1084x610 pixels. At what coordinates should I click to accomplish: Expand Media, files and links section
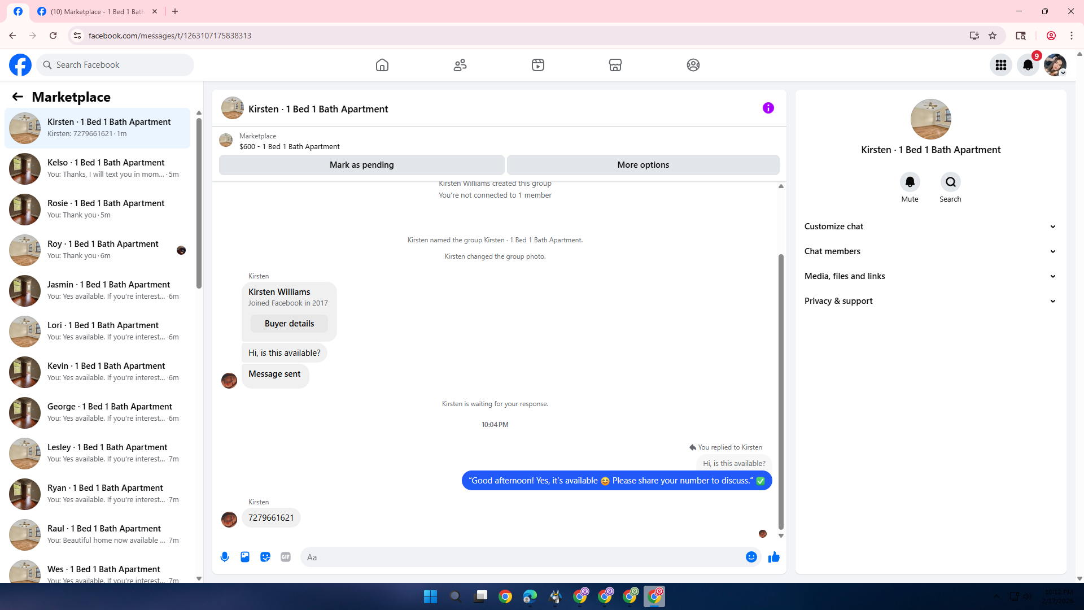tap(930, 276)
